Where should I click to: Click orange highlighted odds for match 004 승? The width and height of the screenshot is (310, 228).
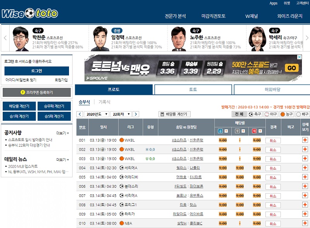pyautogui.click(x=223, y=168)
